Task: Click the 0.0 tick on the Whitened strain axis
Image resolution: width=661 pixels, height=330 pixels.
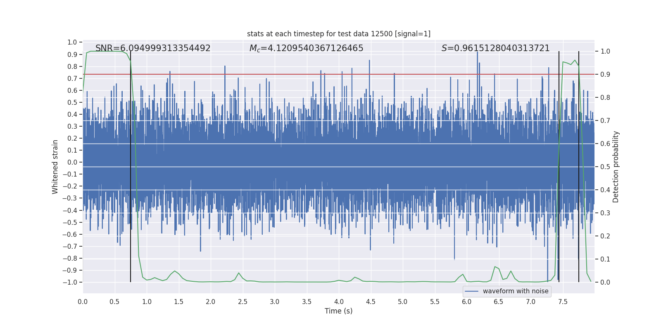Action: (72, 162)
